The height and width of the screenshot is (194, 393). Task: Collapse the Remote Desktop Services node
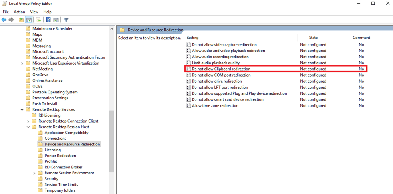click(x=22, y=109)
